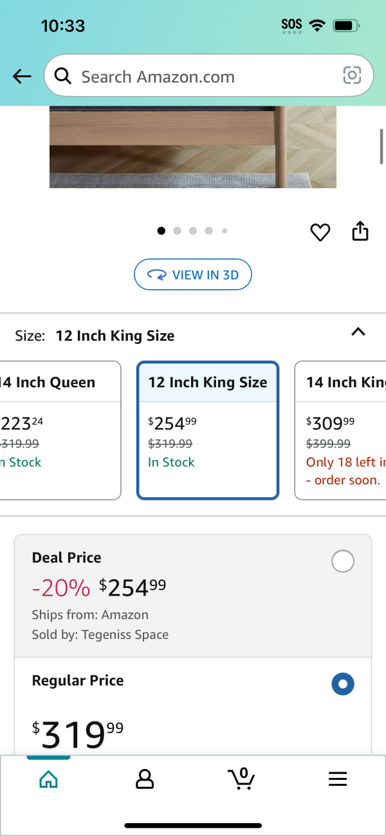Click the VIEW IN 3D button
Image resolution: width=386 pixels, height=836 pixels.
(193, 275)
